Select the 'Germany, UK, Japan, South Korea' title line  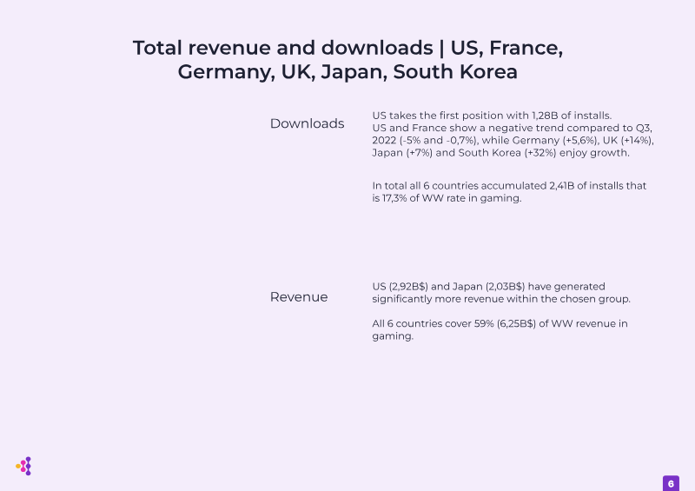347,72
